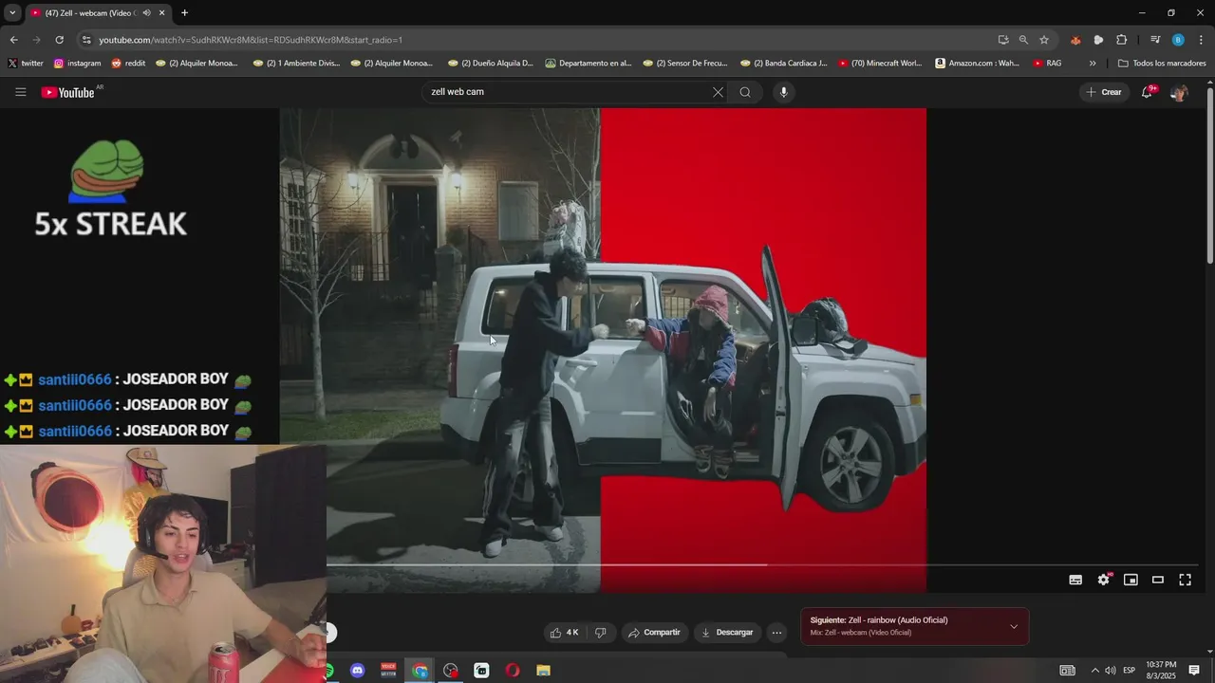Toggle theater mode on the player
This screenshot has height=683, width=1215.
click(1158, 580)
